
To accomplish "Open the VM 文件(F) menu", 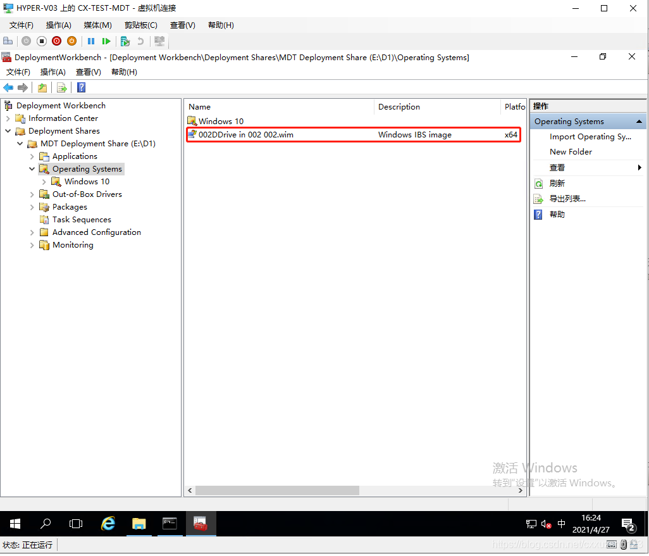I will 21,25.
